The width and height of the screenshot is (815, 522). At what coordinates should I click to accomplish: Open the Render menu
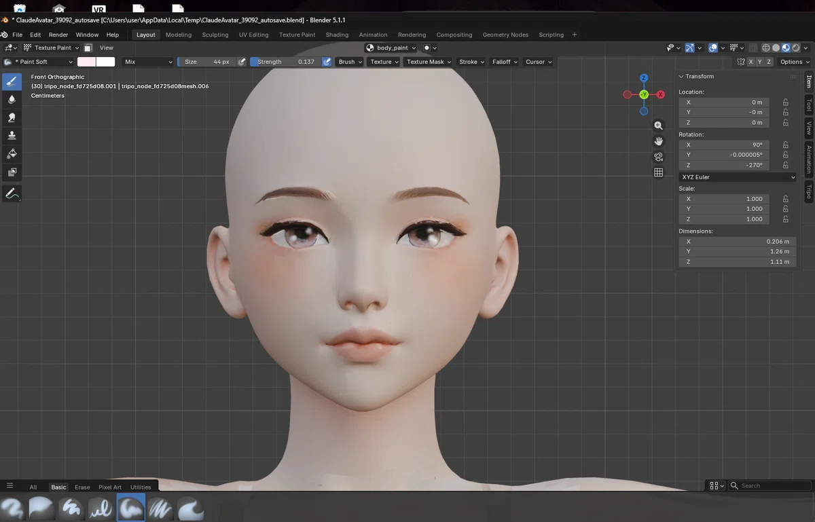click(x=58, y=35)
